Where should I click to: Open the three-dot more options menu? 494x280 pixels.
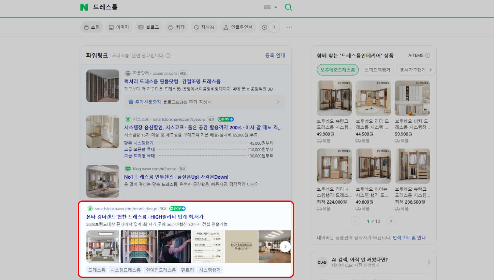289,27
